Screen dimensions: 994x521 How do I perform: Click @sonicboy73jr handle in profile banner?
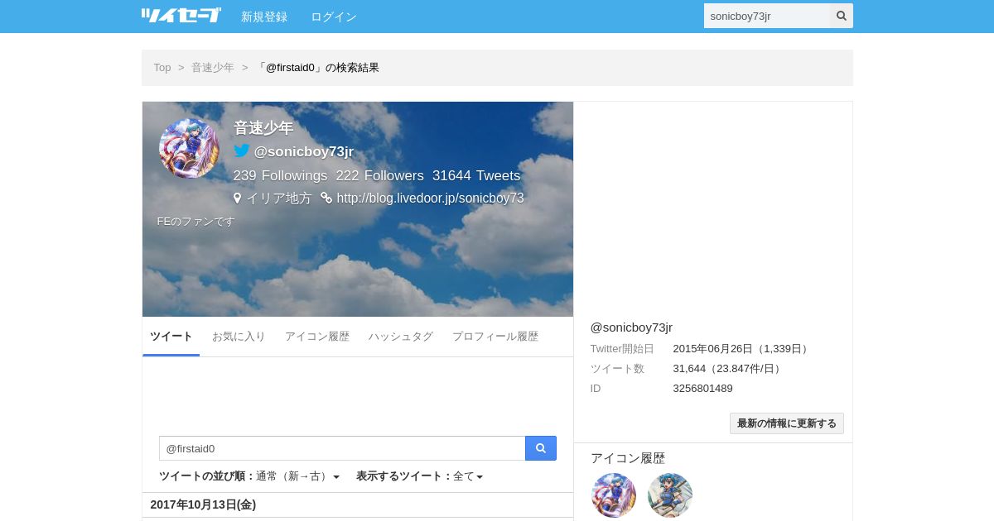coord(304,151)
